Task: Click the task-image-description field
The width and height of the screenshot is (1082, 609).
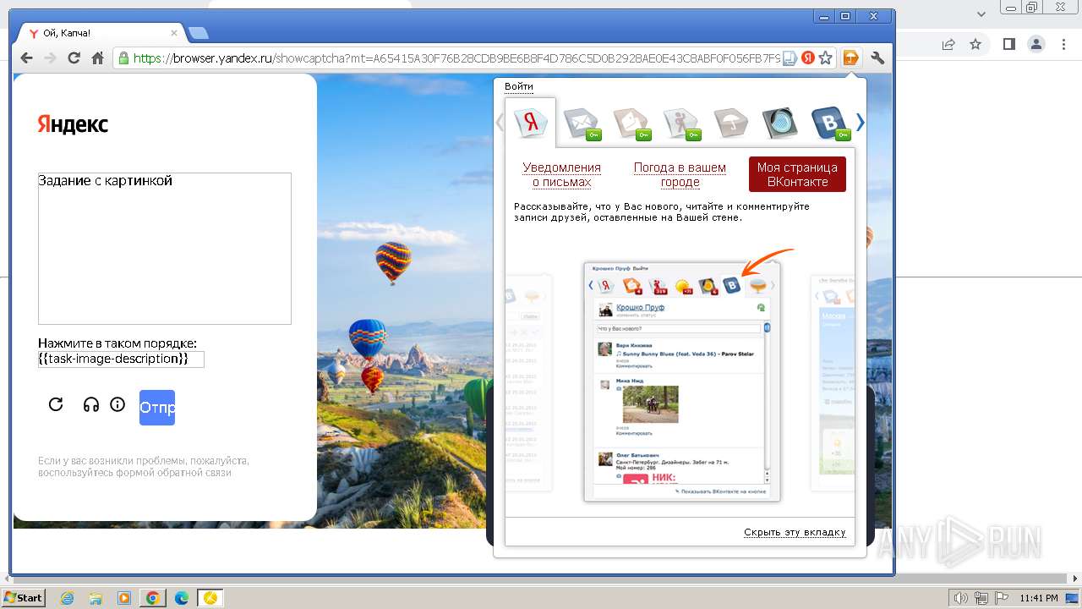Action: (121, 359)
